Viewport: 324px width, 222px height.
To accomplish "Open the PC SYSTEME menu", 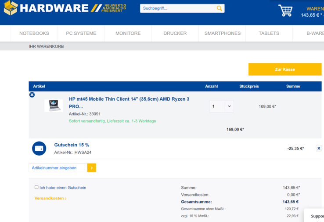I will pos(81,33).
